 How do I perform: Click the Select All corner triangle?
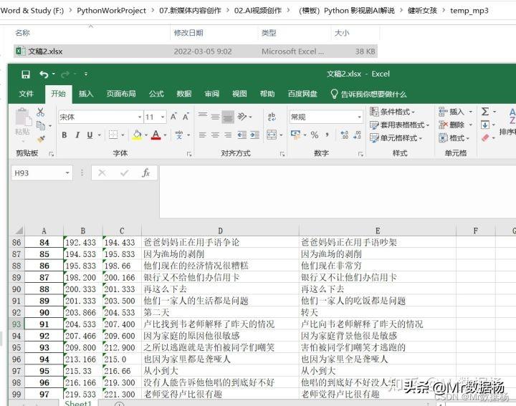[x=19, y=231]
